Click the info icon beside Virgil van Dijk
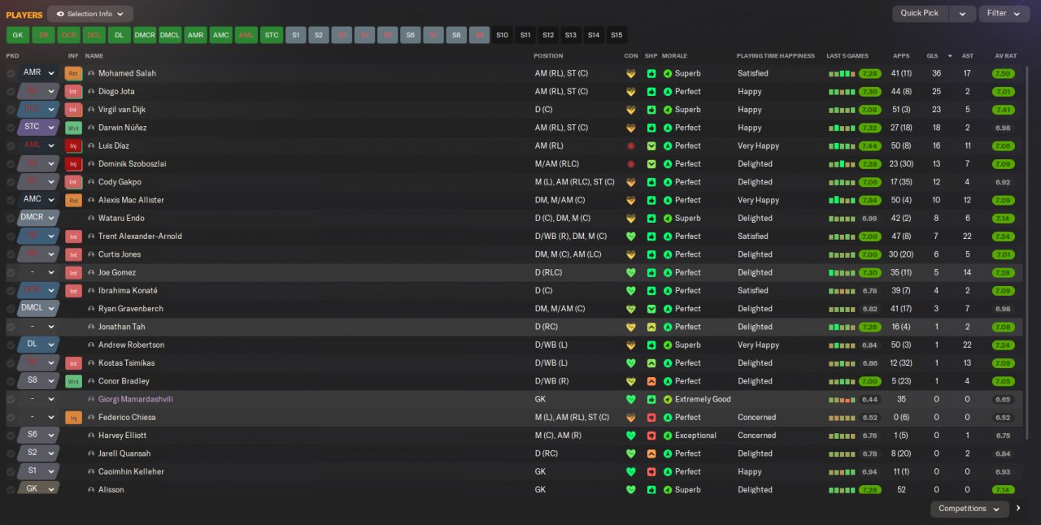Image resolution: width=1041 pixels, height=525 pixels. tap(91, 110)
